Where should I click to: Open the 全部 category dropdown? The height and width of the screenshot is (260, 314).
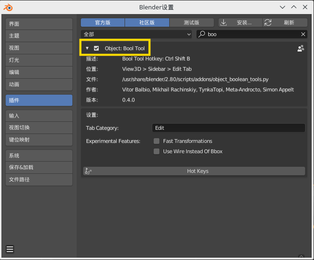pyautogui.click(x=136, y=34)
